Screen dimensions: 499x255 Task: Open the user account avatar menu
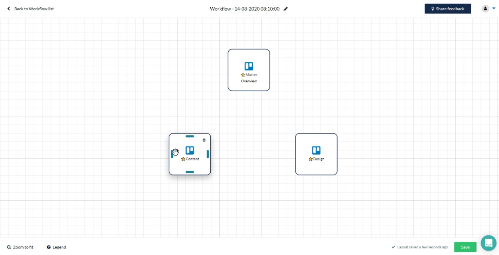coord(485,9)
